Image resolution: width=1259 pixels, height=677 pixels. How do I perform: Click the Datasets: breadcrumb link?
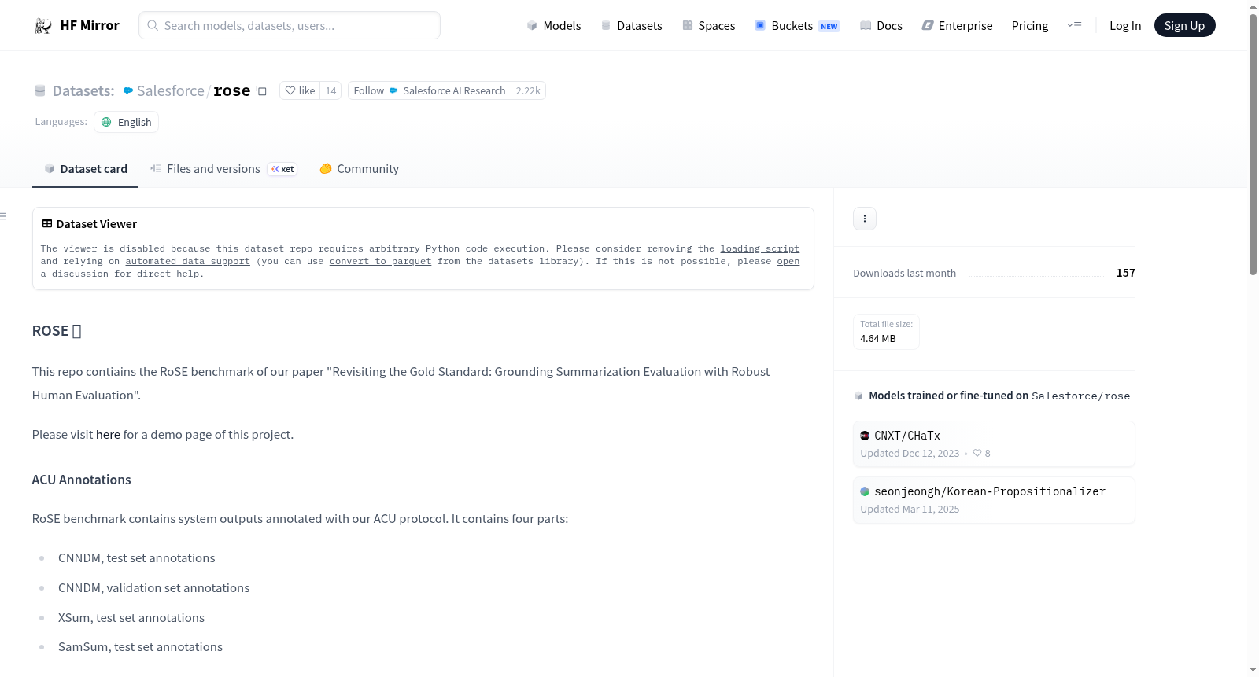83,91
